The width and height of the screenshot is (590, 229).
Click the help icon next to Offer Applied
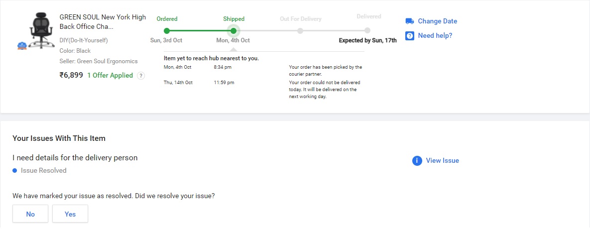click(141, 76)
